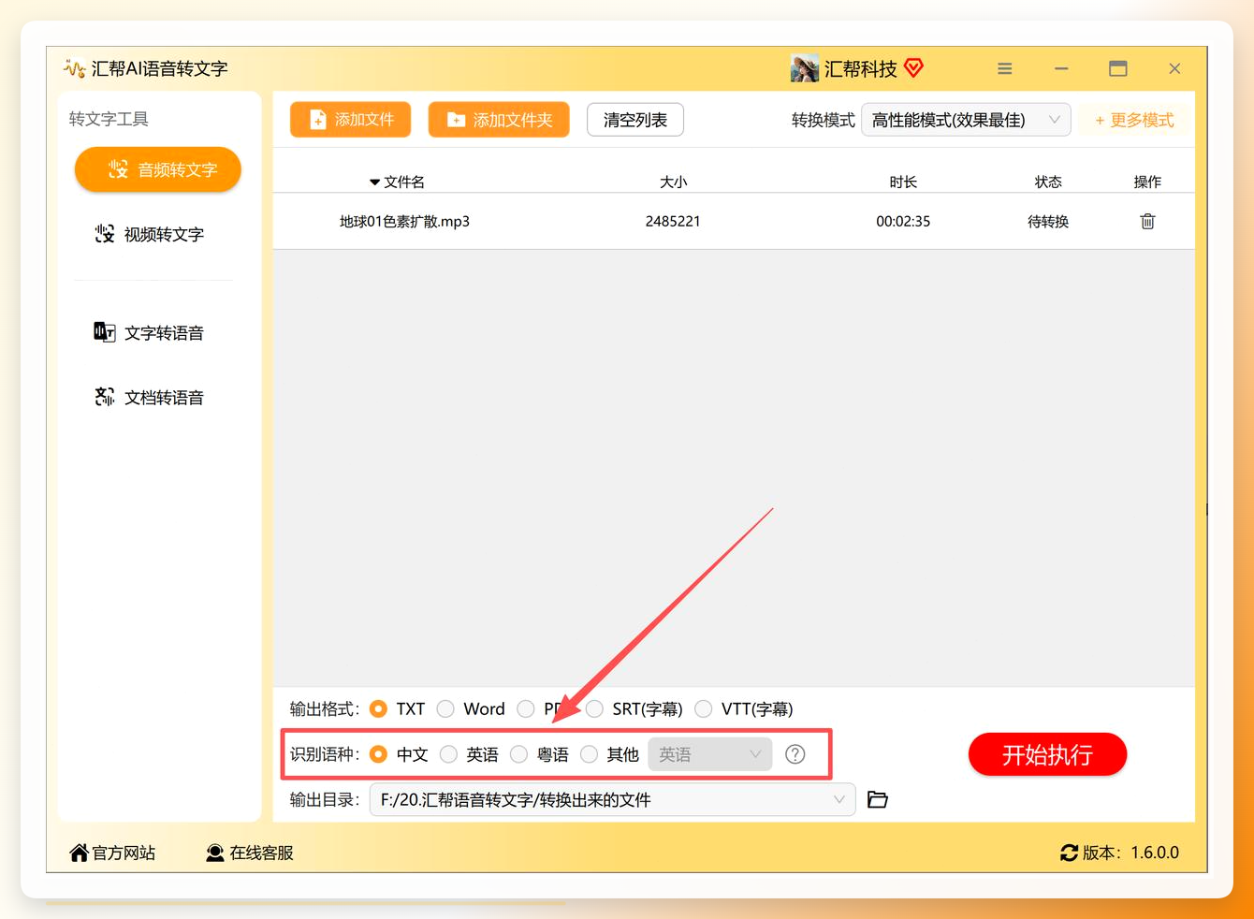Viewport: 1254px width, 919px height.
Task: Click 待转换 status text
Action: [x=1048, y=222]
